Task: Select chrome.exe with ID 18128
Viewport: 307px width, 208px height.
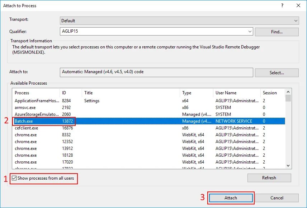Action: coord(148,155)
